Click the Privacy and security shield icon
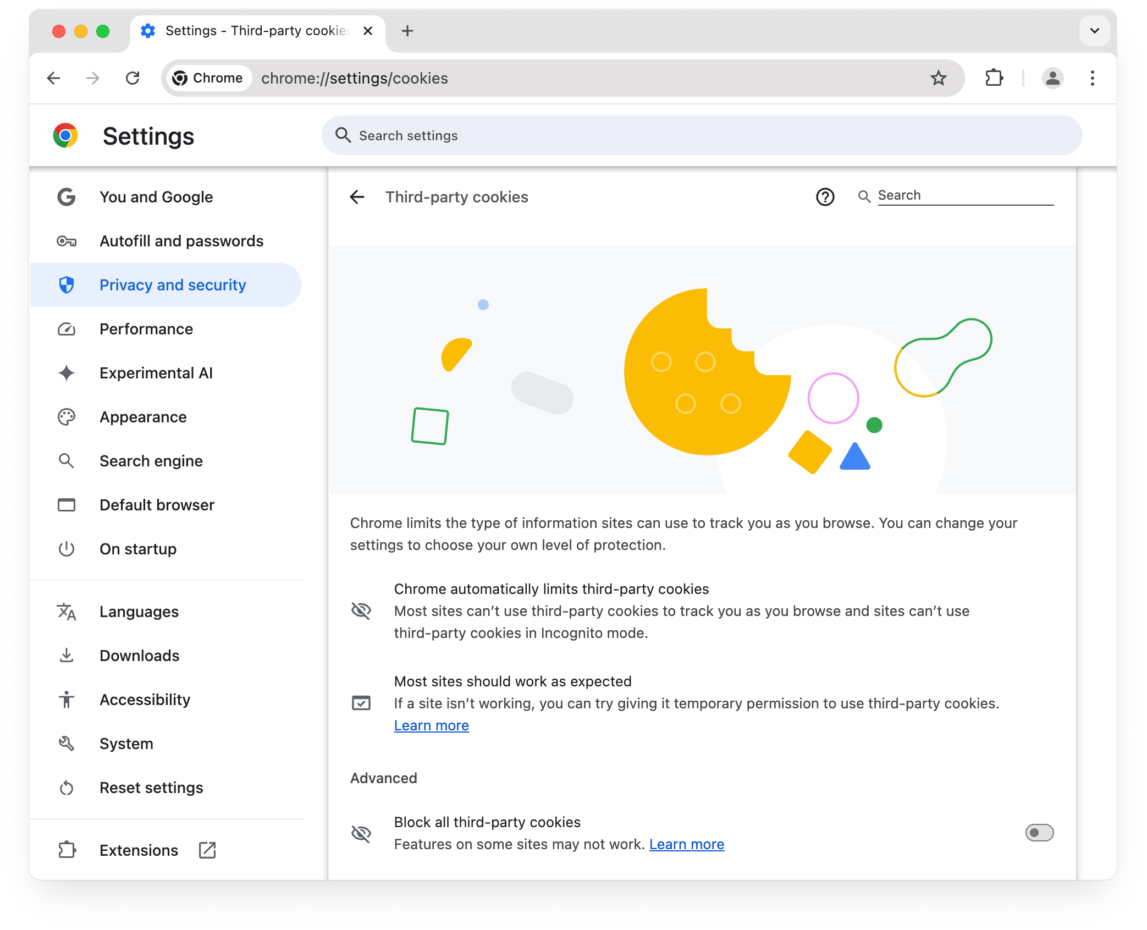The width and height of the screenshot is (1147, 930). coord(68,285)
